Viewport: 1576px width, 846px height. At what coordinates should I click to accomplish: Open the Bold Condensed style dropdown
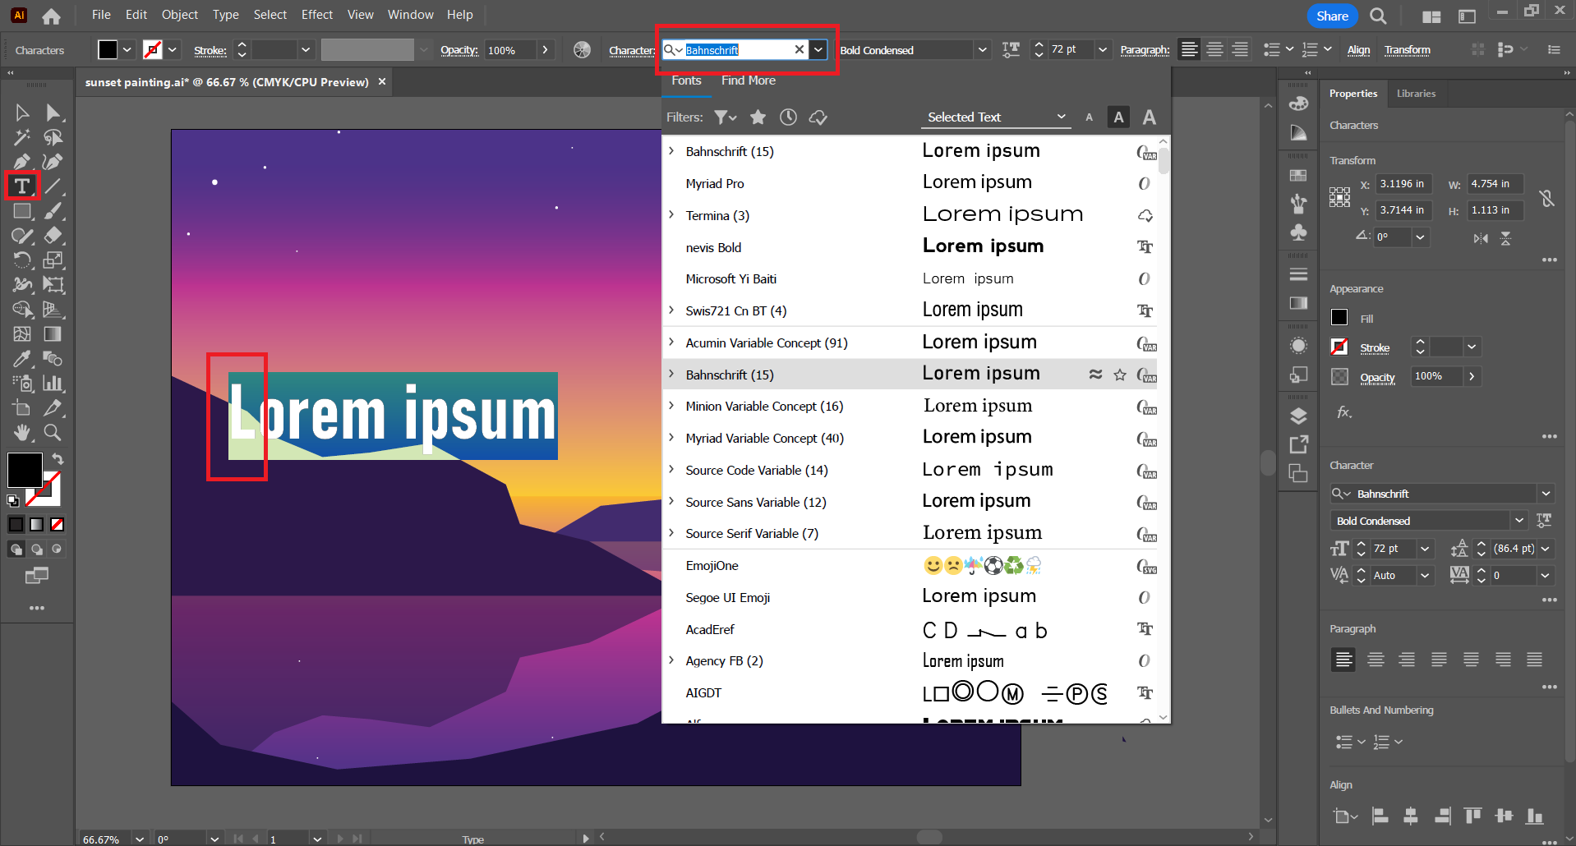click(x=983, y=49)
